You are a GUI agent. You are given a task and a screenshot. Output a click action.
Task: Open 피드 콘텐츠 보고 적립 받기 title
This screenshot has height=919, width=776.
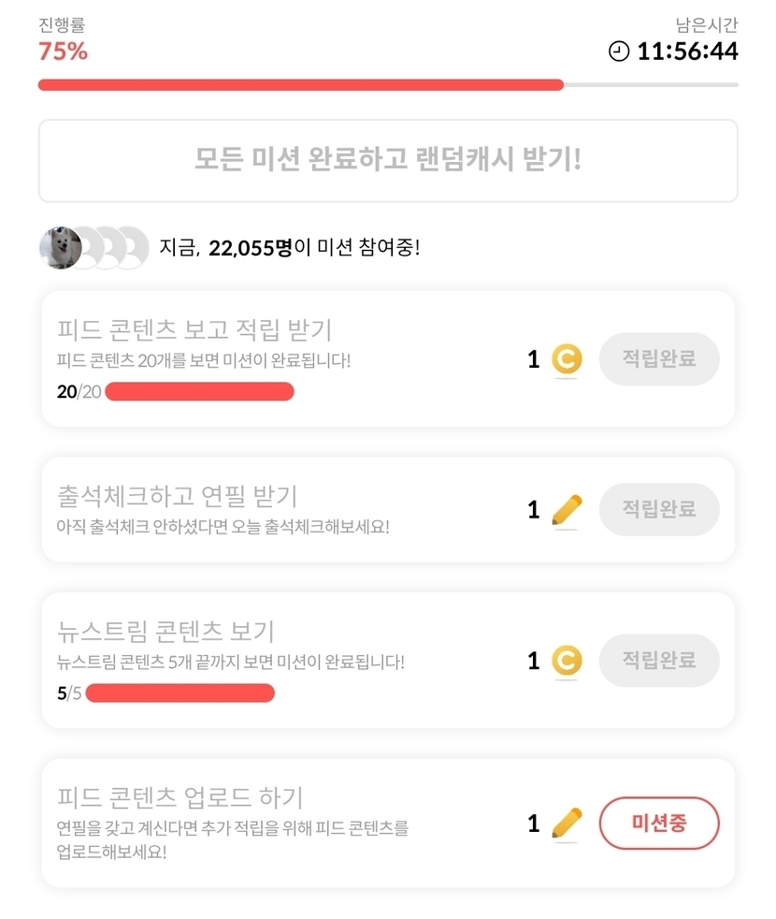pos(194,329)
